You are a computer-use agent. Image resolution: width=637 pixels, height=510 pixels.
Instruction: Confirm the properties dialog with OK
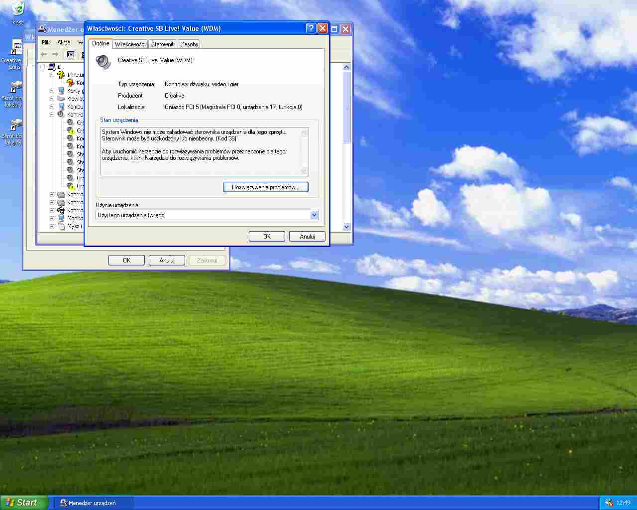pos(267,237)
